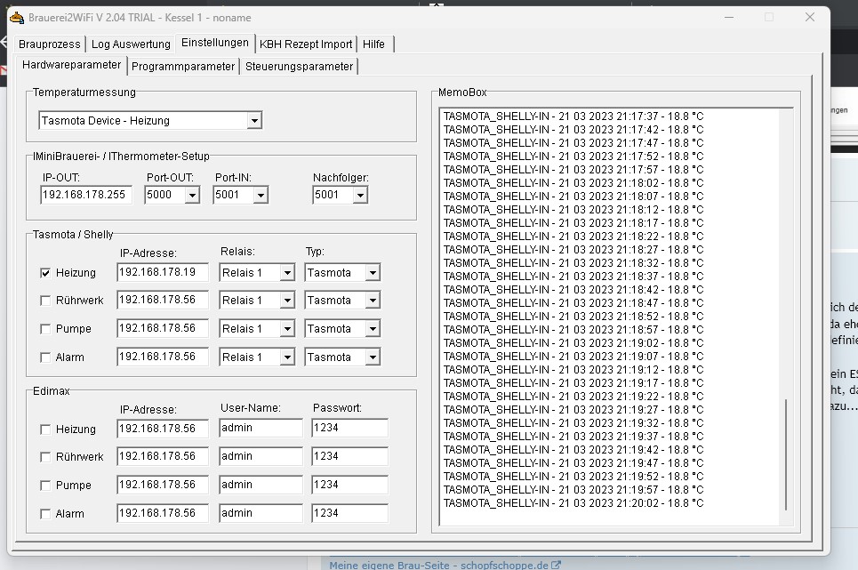
Task: Select the Steuerungsparameter sub-tab
Action: 299,67
